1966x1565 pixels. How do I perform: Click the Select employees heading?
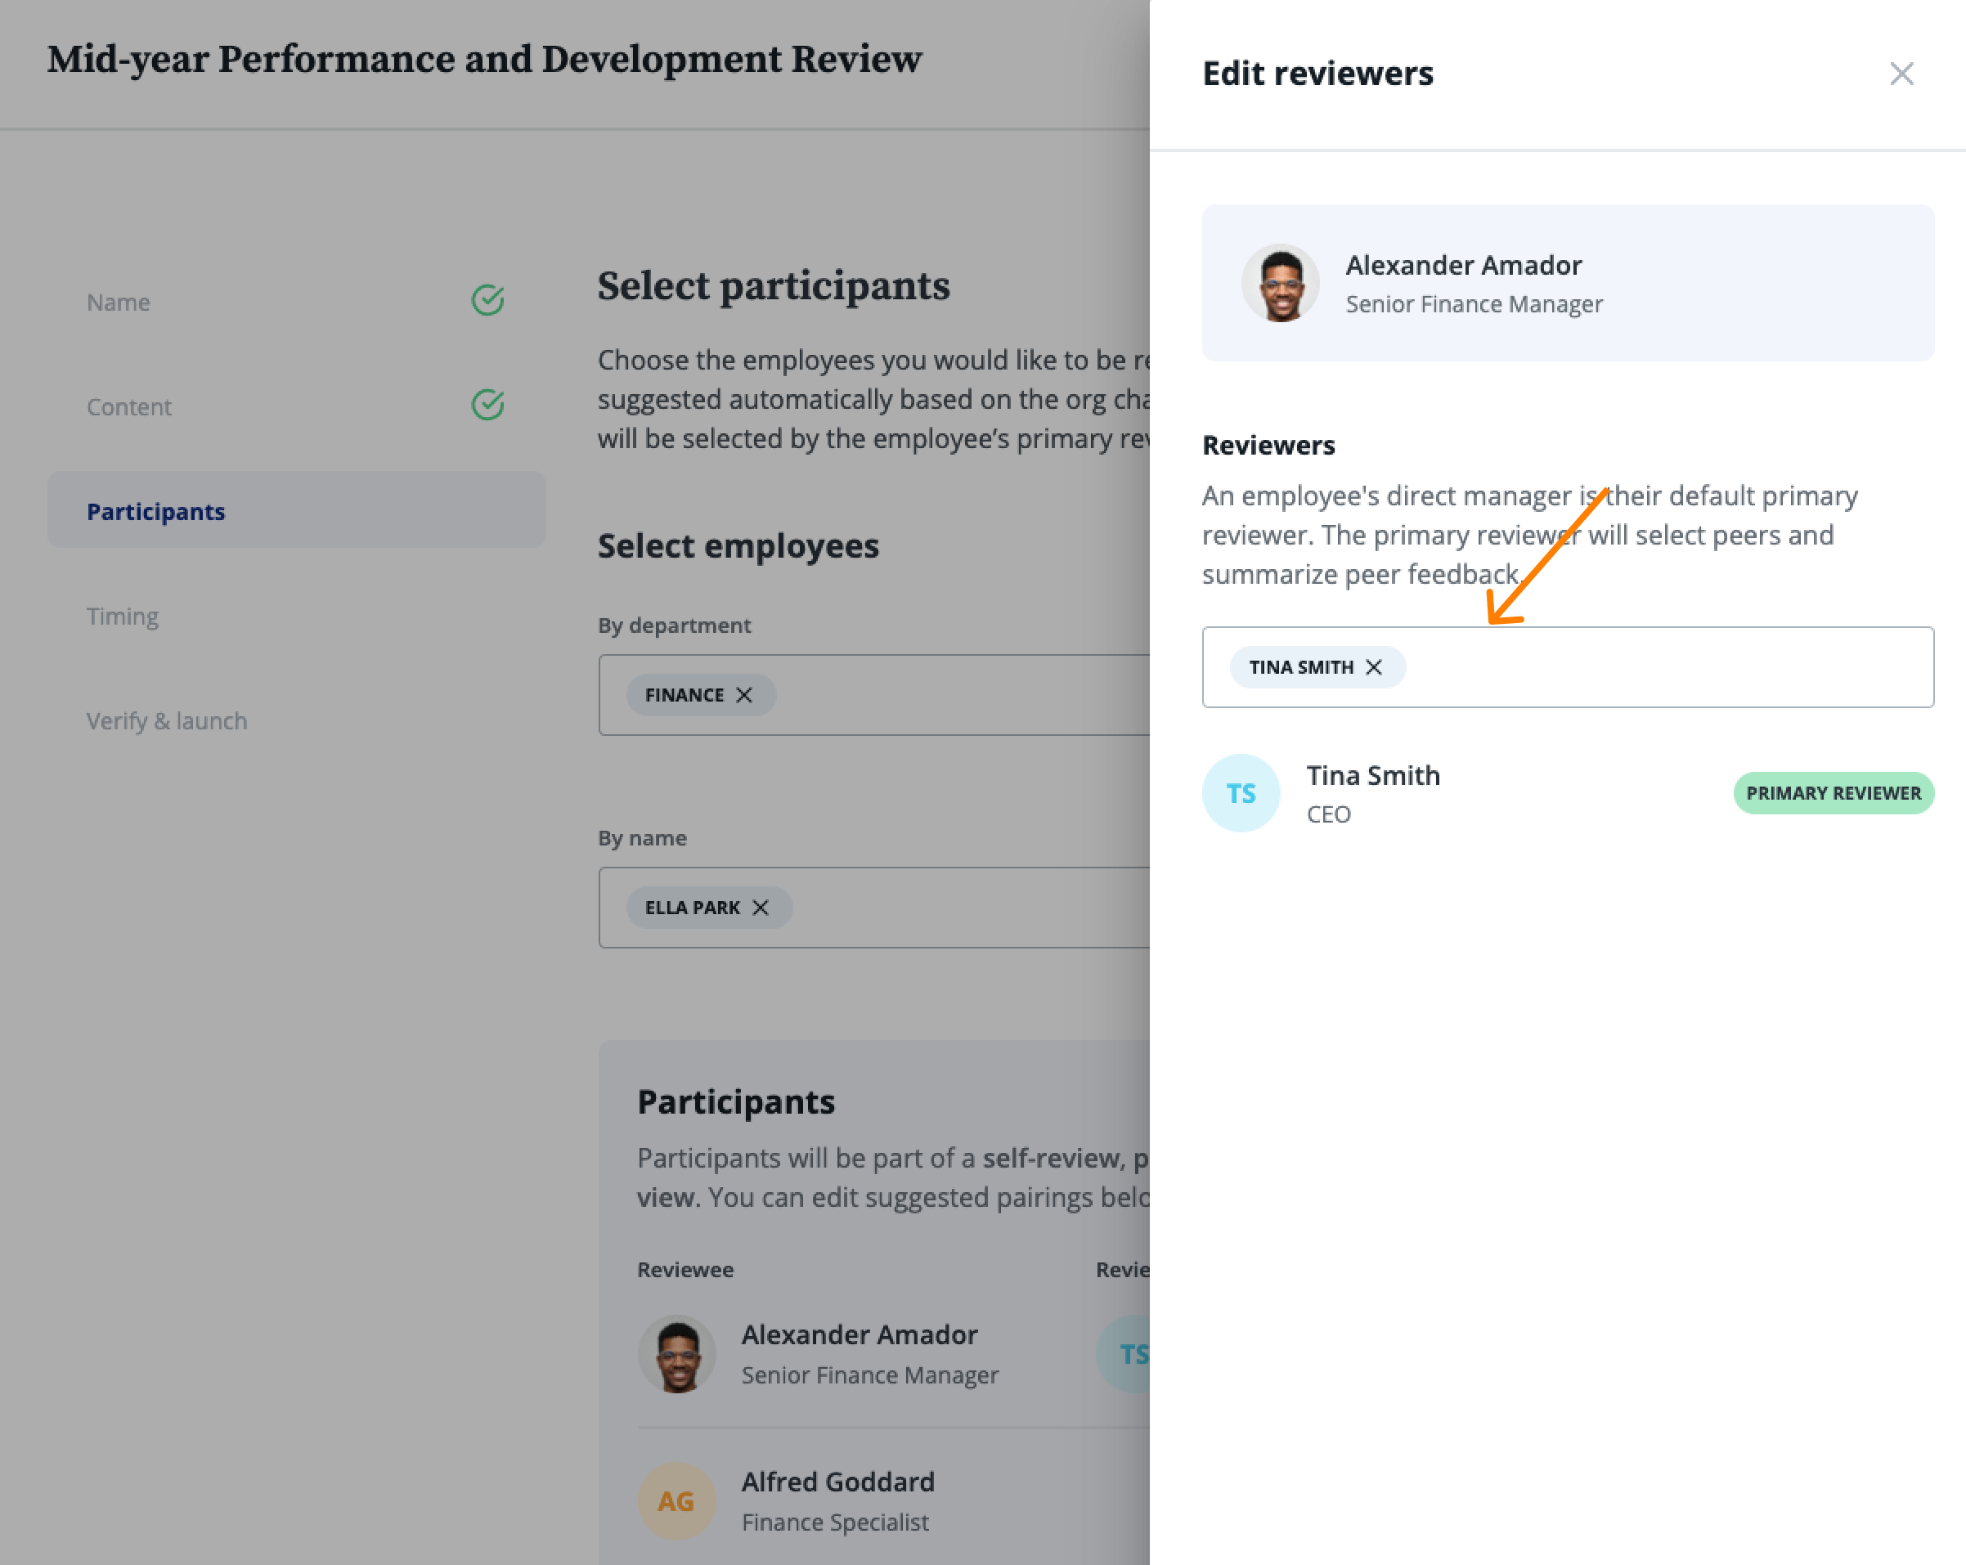coord(738,546)
